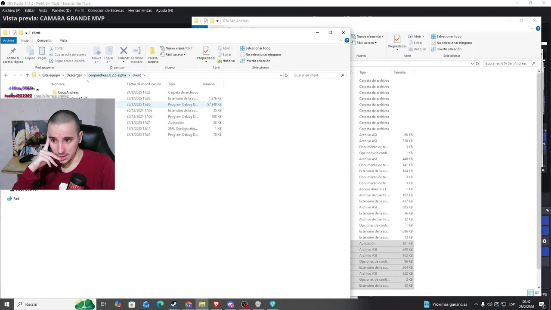Image resolution: width=551 pixels, height=310 pixels.
Task: Sort by Tamaño column in client window
Action: (208, 84)
